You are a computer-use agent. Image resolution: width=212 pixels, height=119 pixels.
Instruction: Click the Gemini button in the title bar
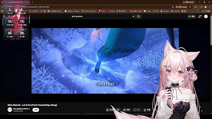pyautogui.click(x=188, y=2)
